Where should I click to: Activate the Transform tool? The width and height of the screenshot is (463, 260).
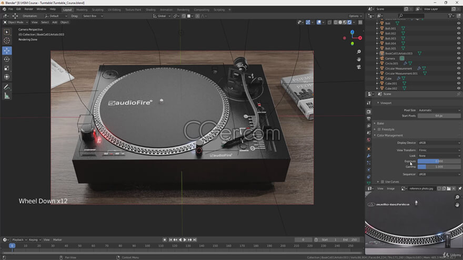click(7, 77)
